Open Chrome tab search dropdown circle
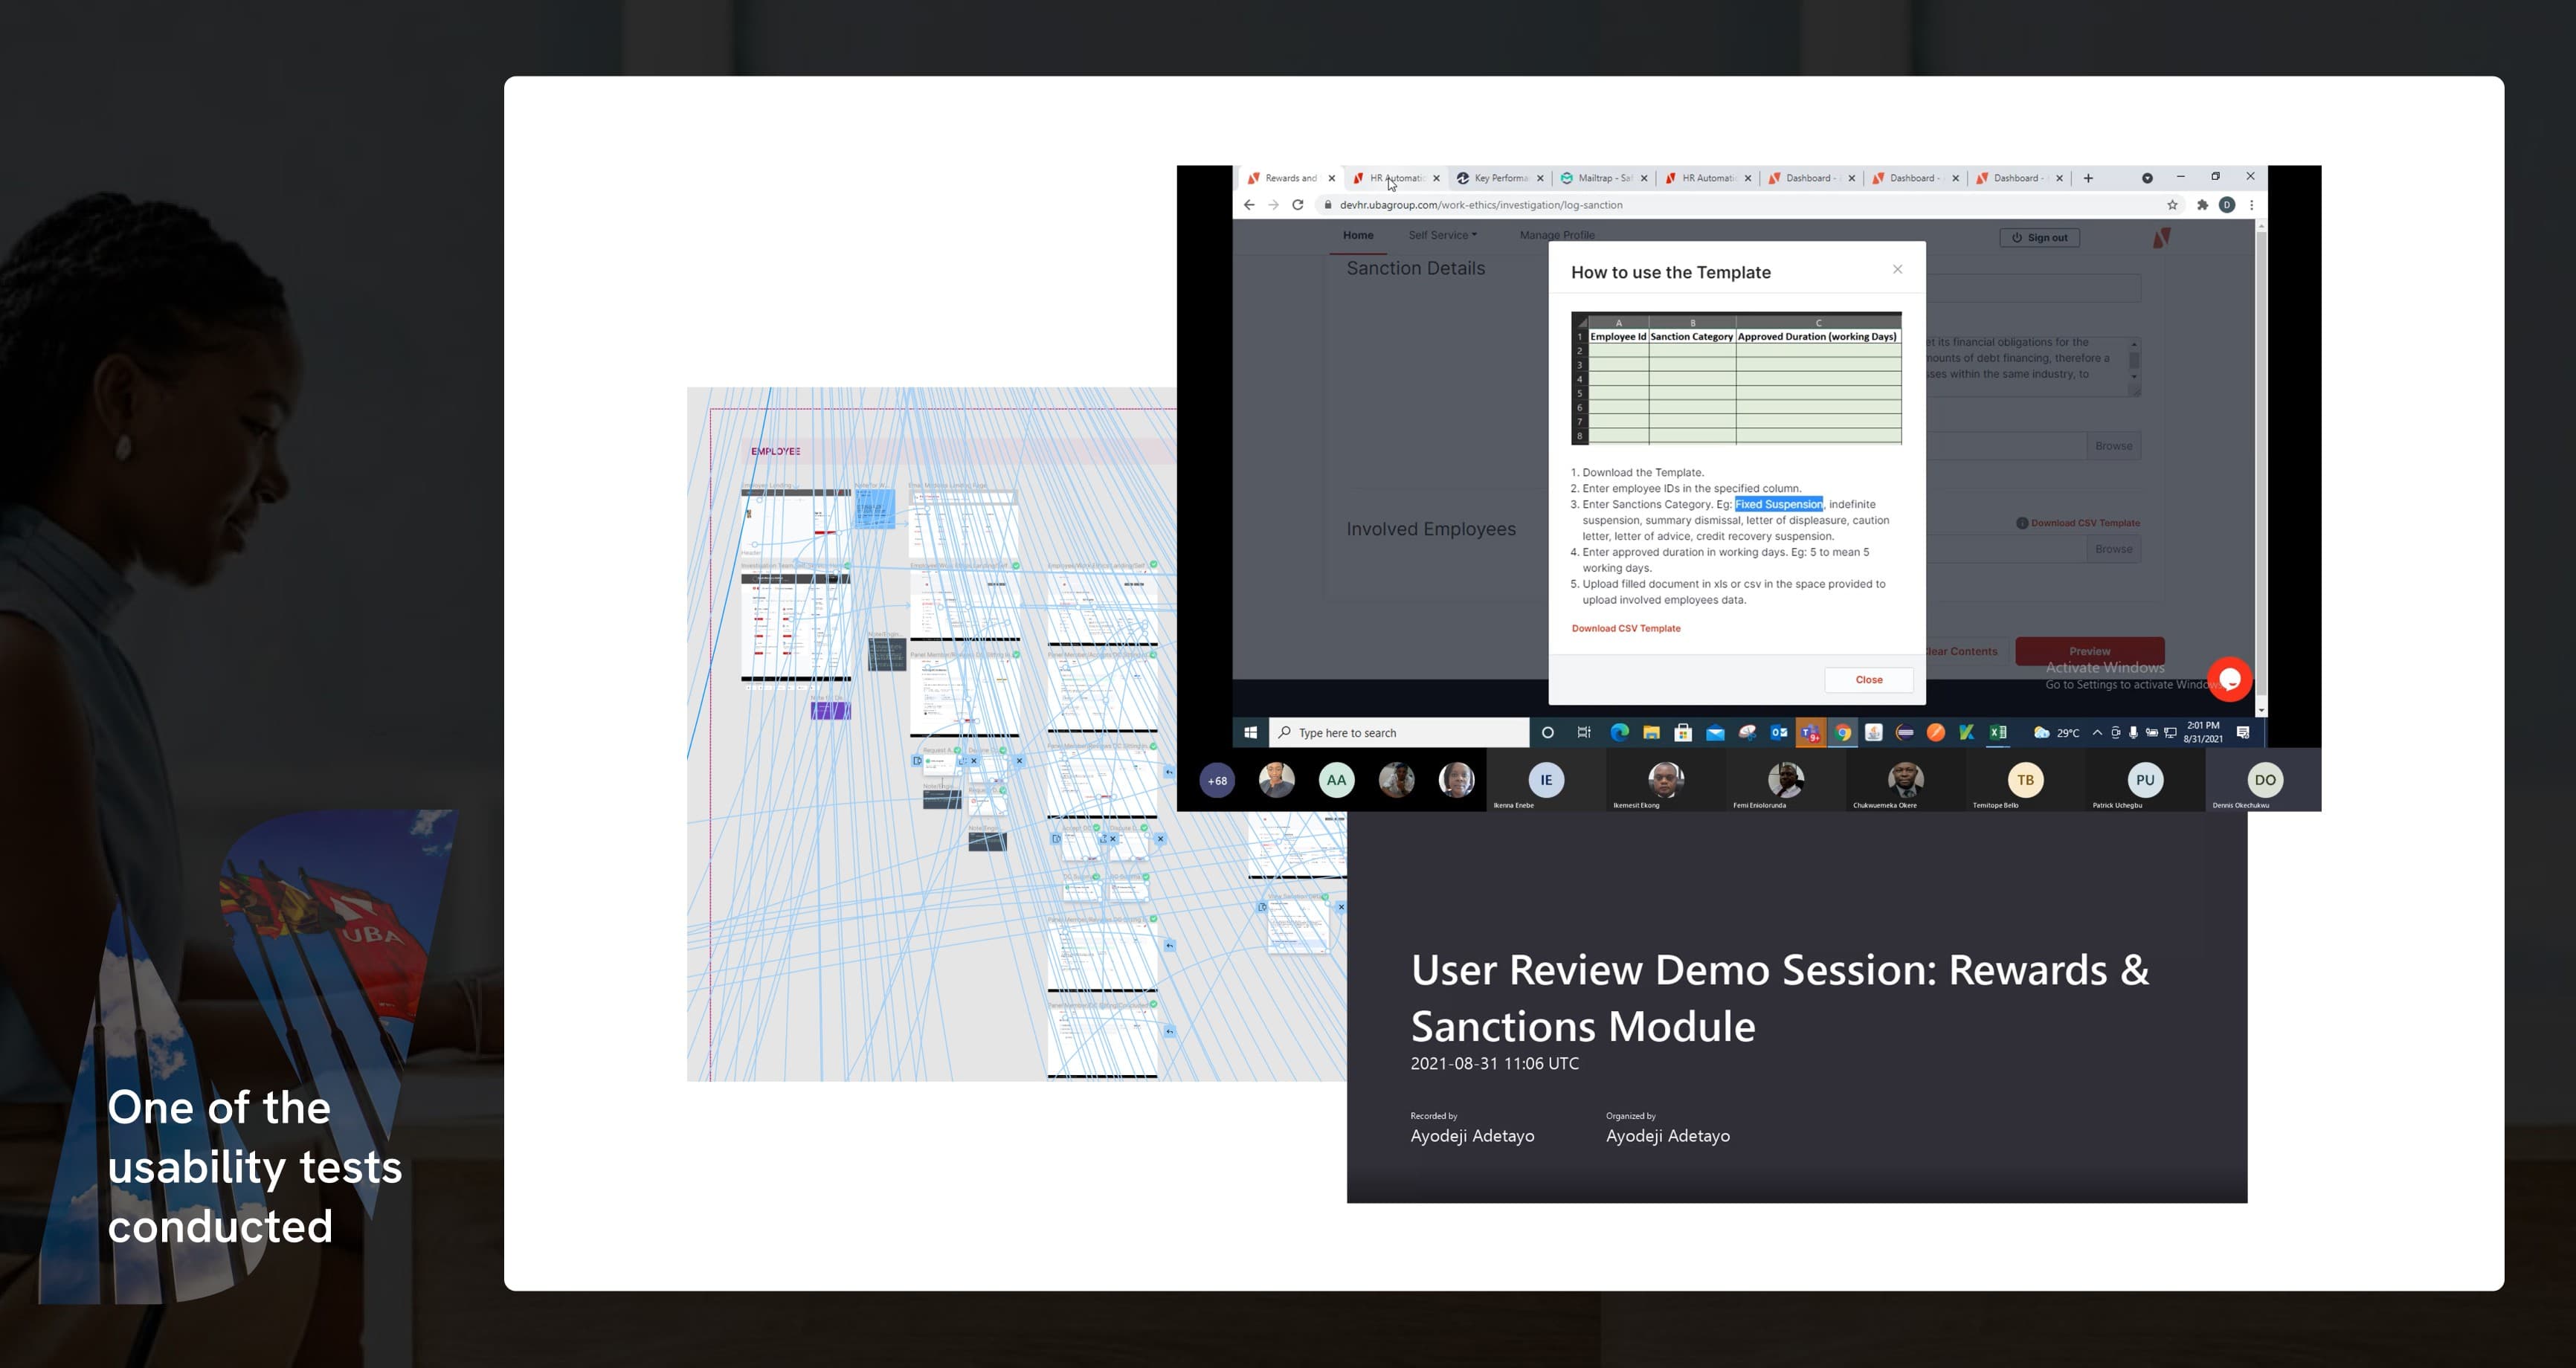The height and width of the screenshot is (1368, 2576). point(2147,178)
